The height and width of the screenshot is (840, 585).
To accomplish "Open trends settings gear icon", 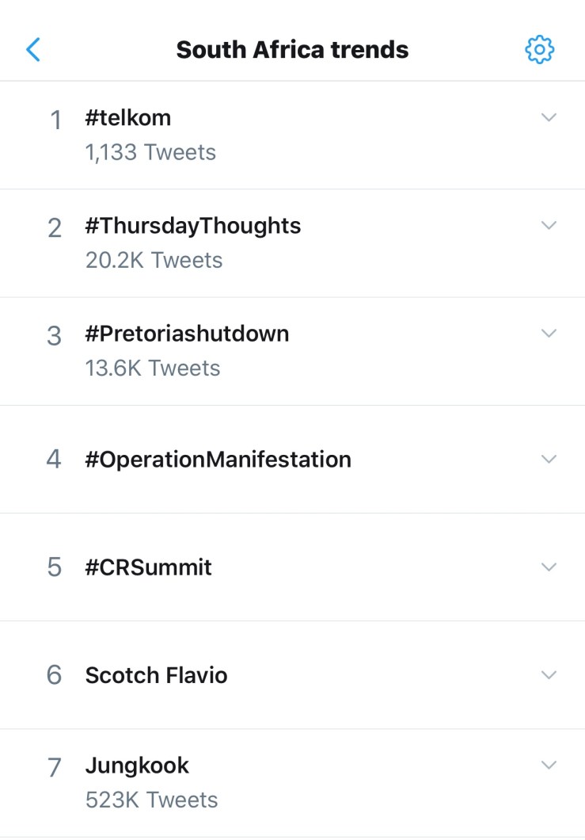I will [540, 49].
